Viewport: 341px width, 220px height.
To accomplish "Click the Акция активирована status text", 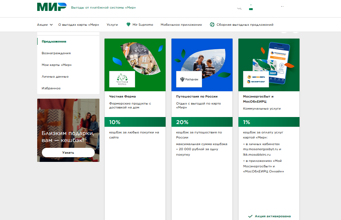I will pos(273,216).
